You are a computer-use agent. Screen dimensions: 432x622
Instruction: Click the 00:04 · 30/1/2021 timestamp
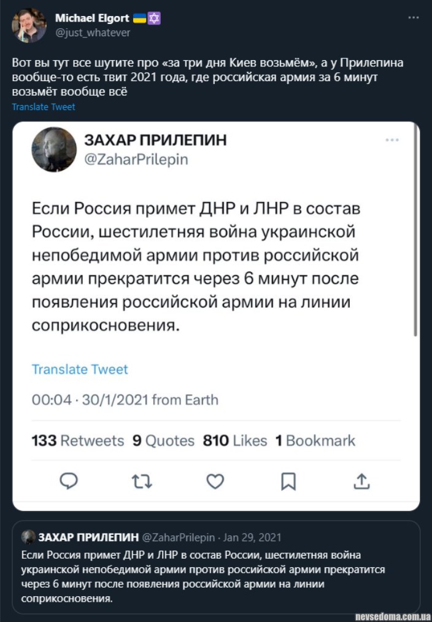pos(125,400)
